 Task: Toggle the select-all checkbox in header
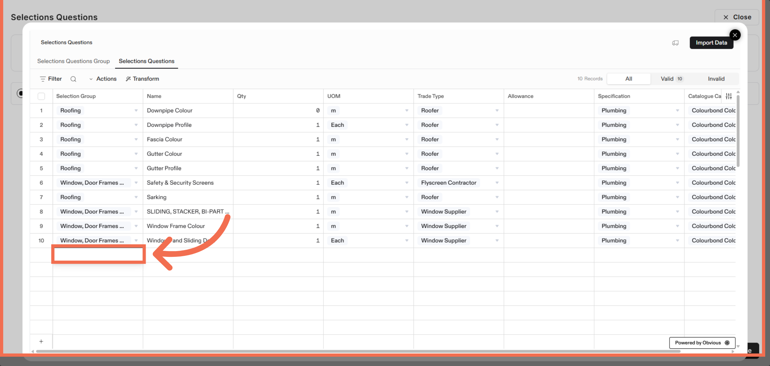coord(41,96)
